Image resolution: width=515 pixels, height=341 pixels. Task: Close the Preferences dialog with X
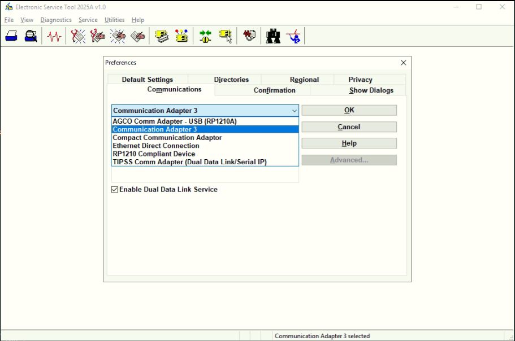click(403, 63)
